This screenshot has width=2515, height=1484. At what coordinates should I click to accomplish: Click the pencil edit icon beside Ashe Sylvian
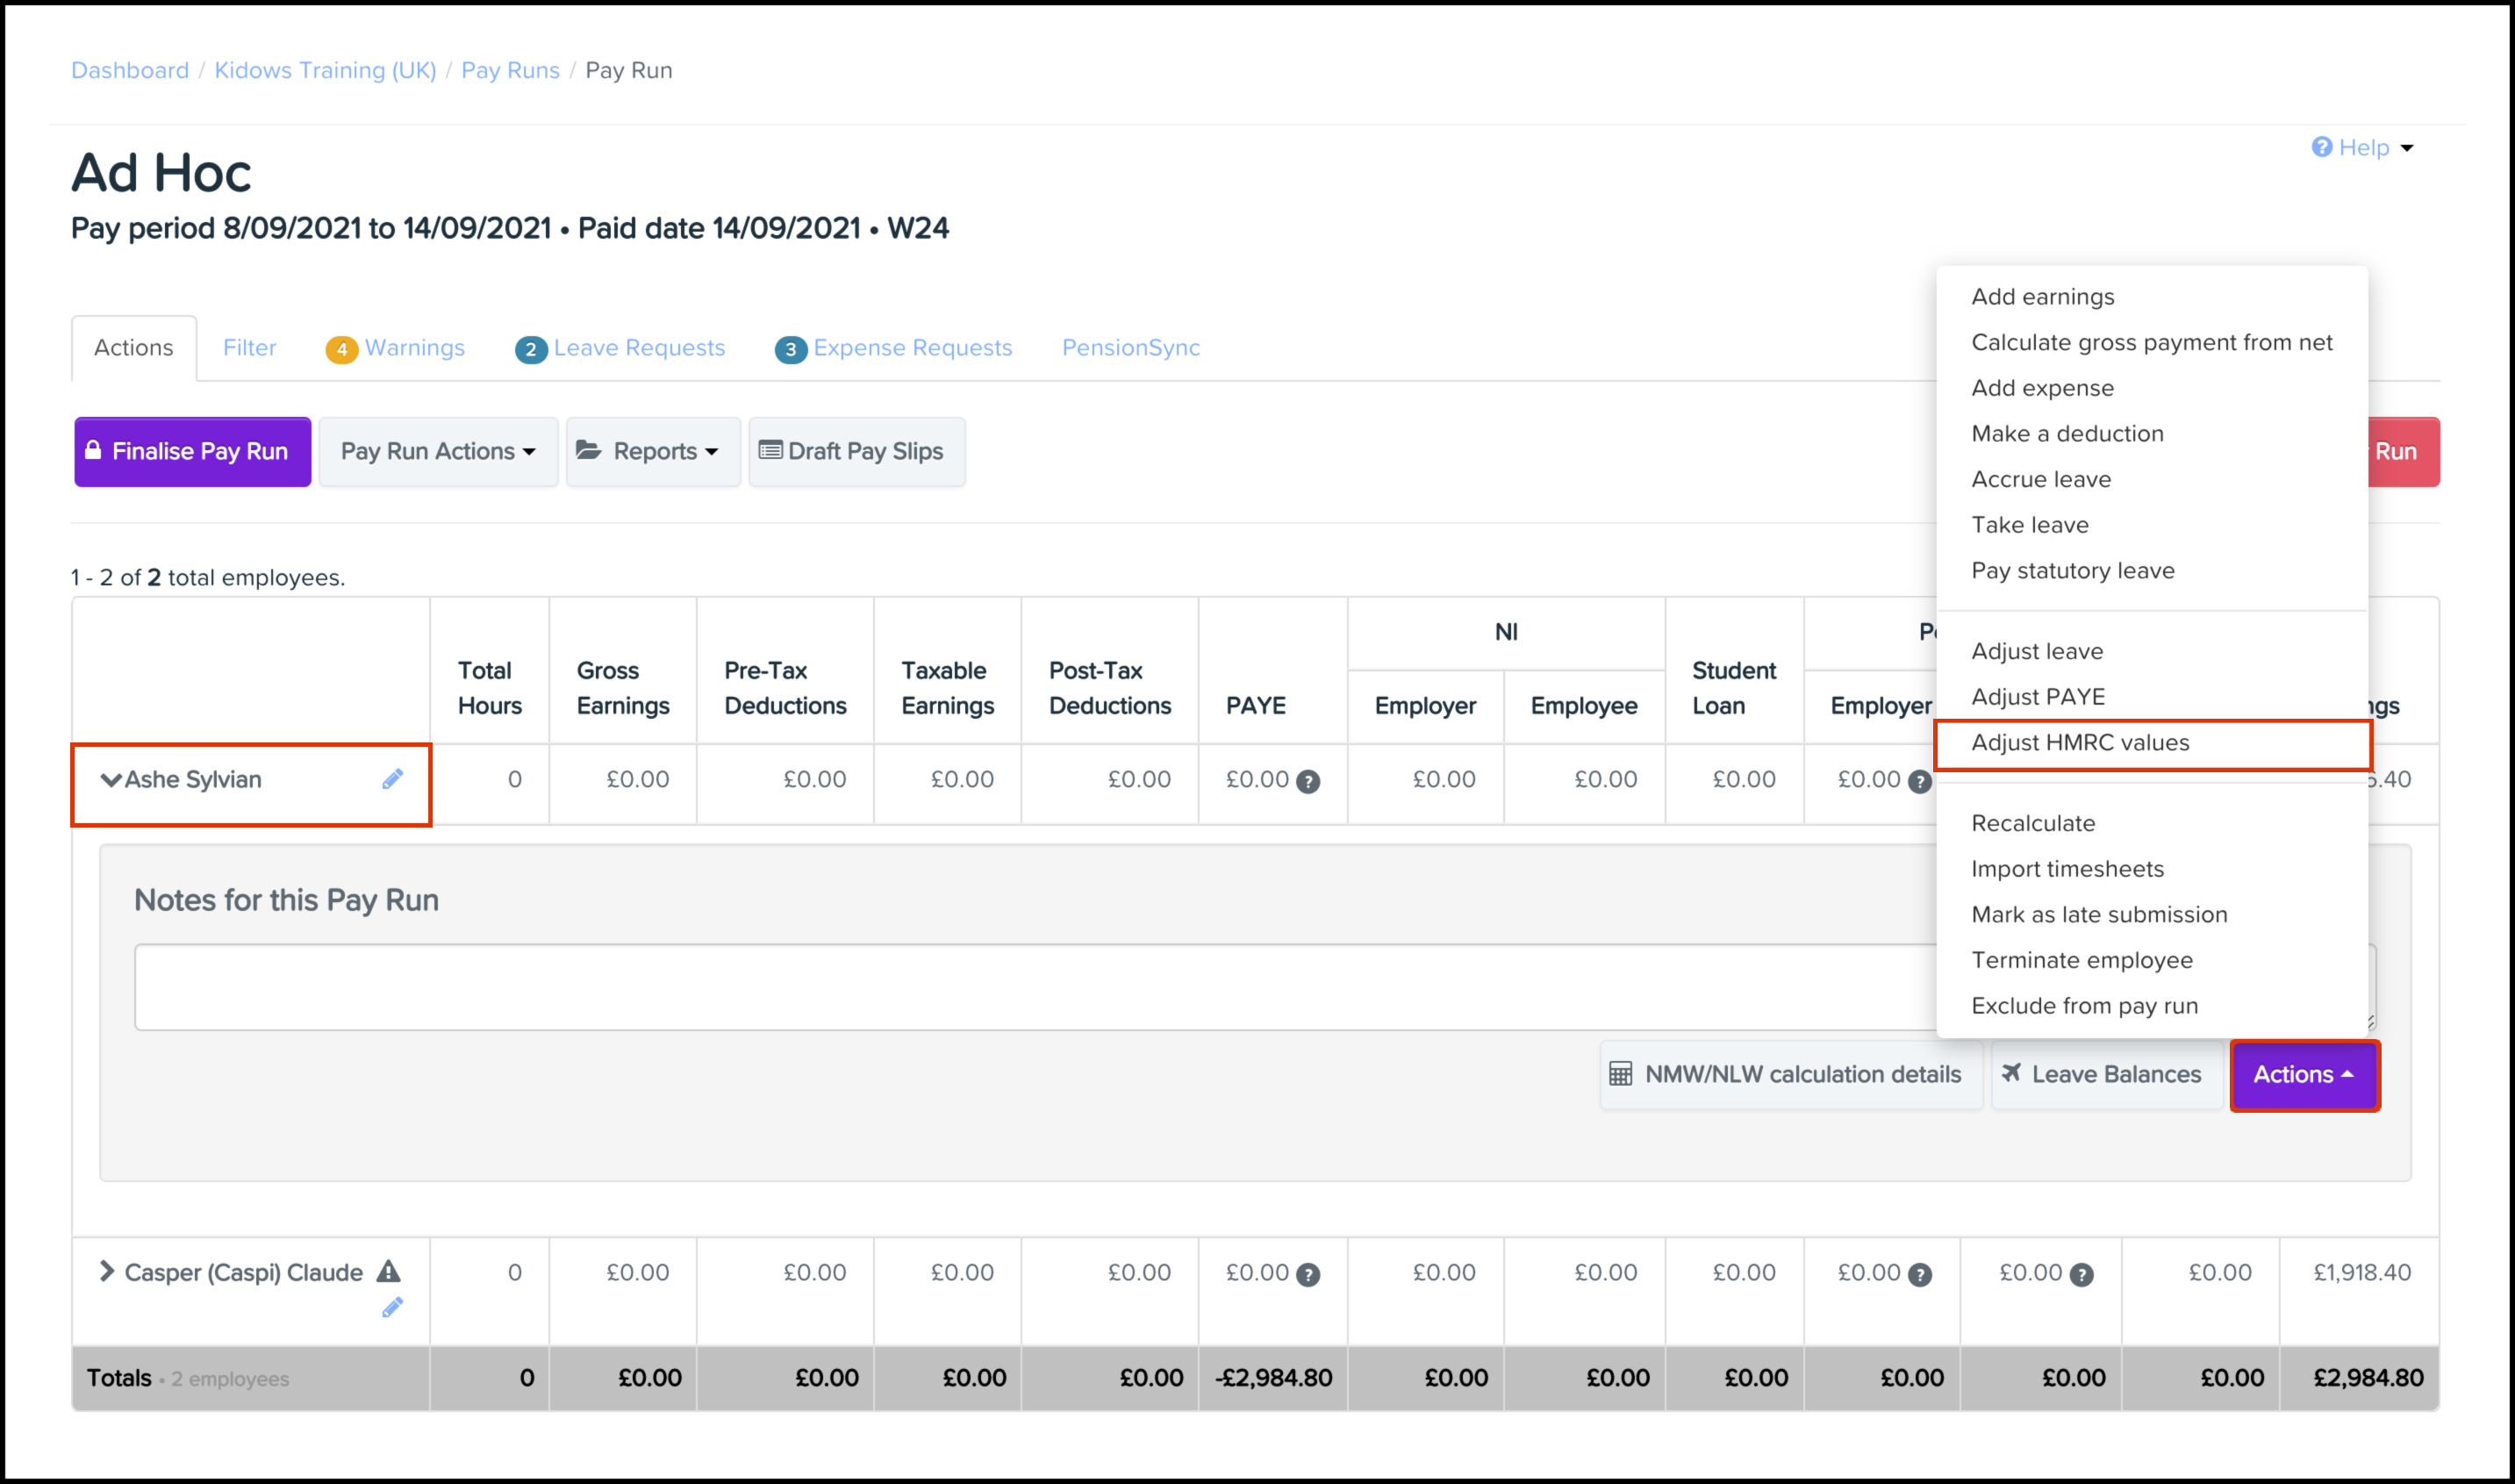click(x=392, y=779)
